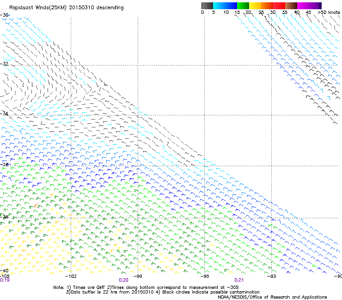
Task: Click the latitude label '-40'
Action: [4, 270]
